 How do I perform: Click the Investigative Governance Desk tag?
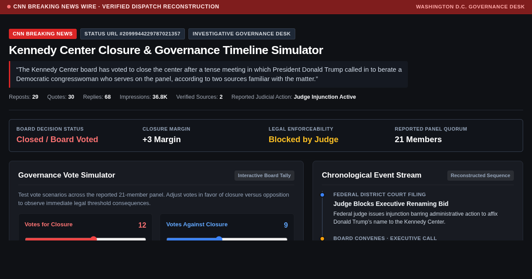[x=242, y=34]
